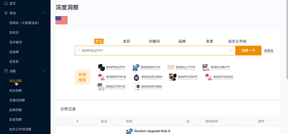The width and height of the screenshot is (288, 134).
Task: Select recommended ASIN B09F8G27FV link
Action: [x=116, y=67]
